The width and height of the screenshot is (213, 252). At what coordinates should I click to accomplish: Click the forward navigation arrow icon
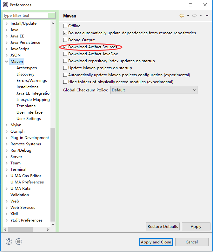(x=195, y=16)
